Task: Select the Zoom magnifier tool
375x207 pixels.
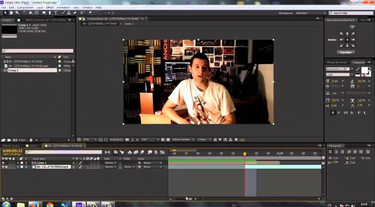Action: tap(17, 13)
